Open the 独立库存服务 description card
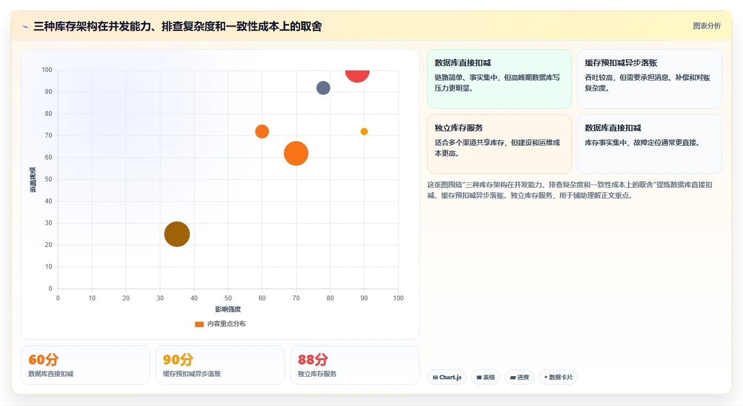 pos(499,144)
